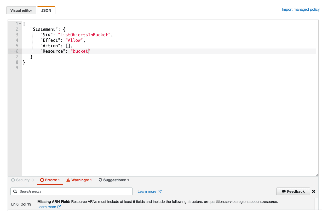Image resolution: width=322 pixels, height=211 pixels.
Task: Click the Warnings triangle icon
Action: tap(68, 180)
